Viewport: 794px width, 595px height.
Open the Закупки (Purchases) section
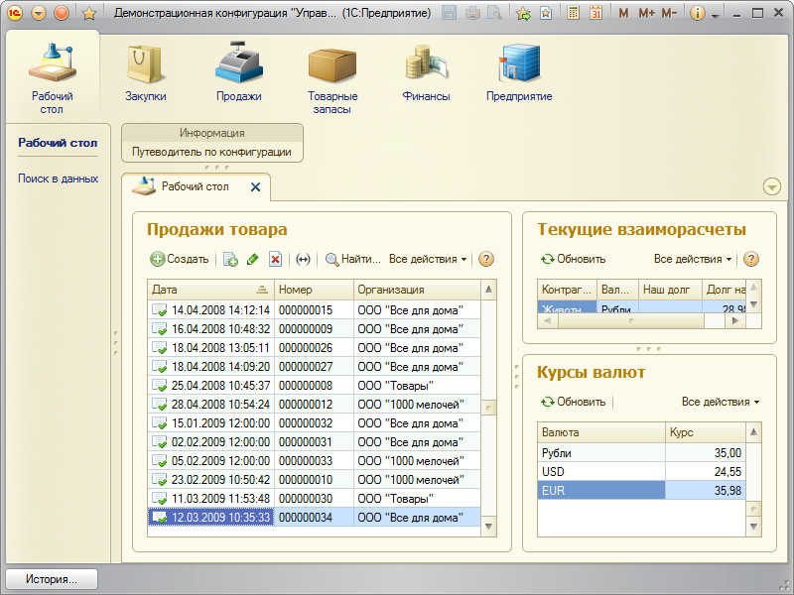point(145,72)
